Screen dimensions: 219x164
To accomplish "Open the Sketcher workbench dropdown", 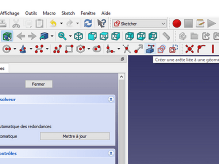I will pos(139,24).
